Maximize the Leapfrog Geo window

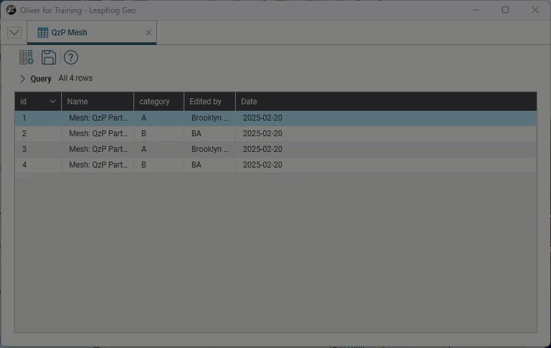tap(505, 10)
